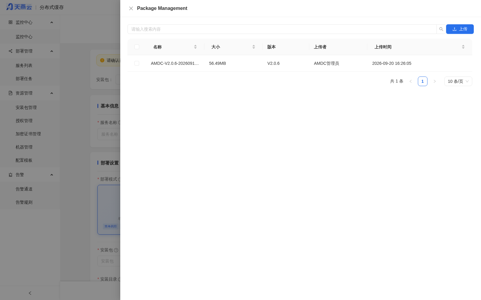Click the 告警 alarm bell icon
The width and height of the screenshot is (481, 300).
[11, 175]
